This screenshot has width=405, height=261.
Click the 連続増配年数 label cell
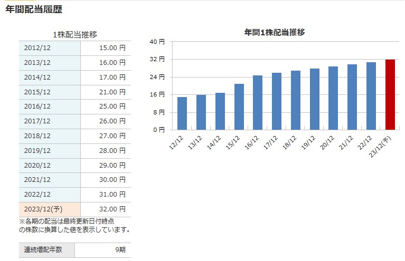click(x=47, y=250)
